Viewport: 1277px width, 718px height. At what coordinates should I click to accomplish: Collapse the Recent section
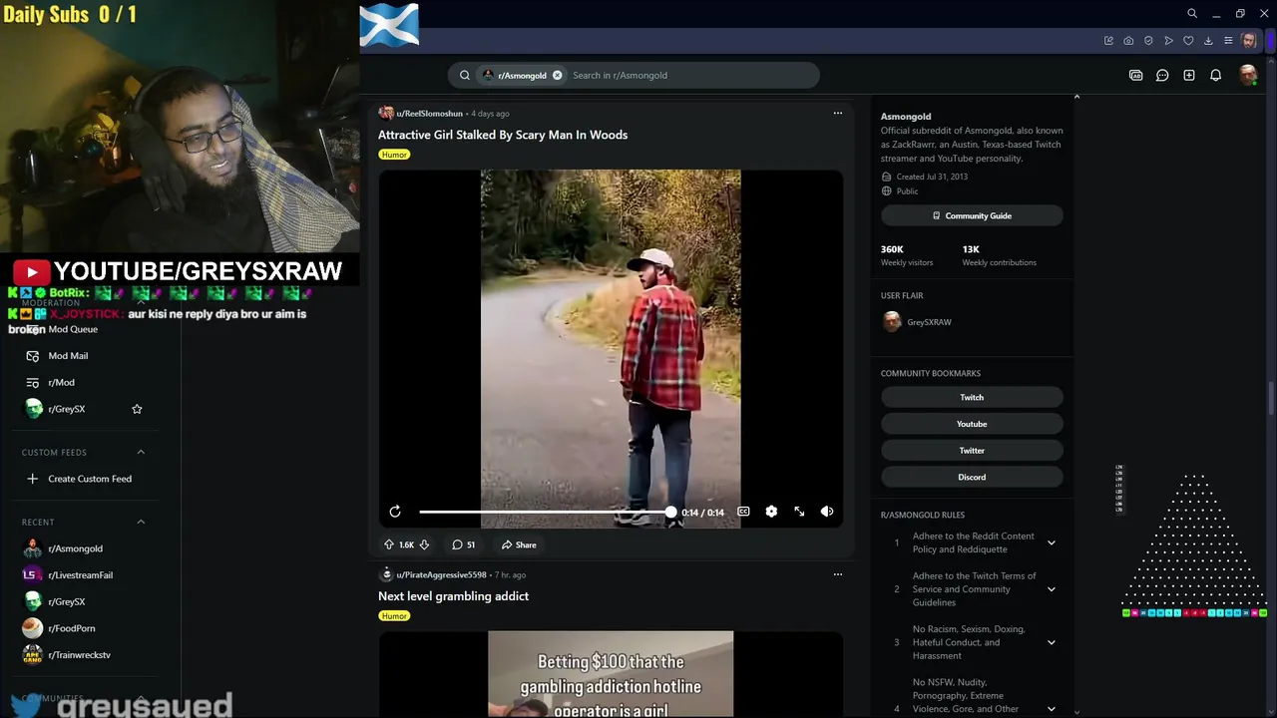coord(141,522)
